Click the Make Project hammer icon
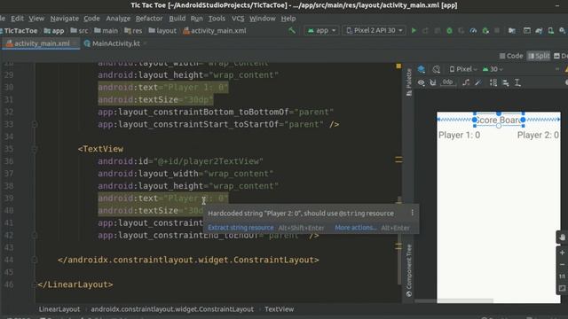Viewport: 568px width, 319px height. point(292,31)
